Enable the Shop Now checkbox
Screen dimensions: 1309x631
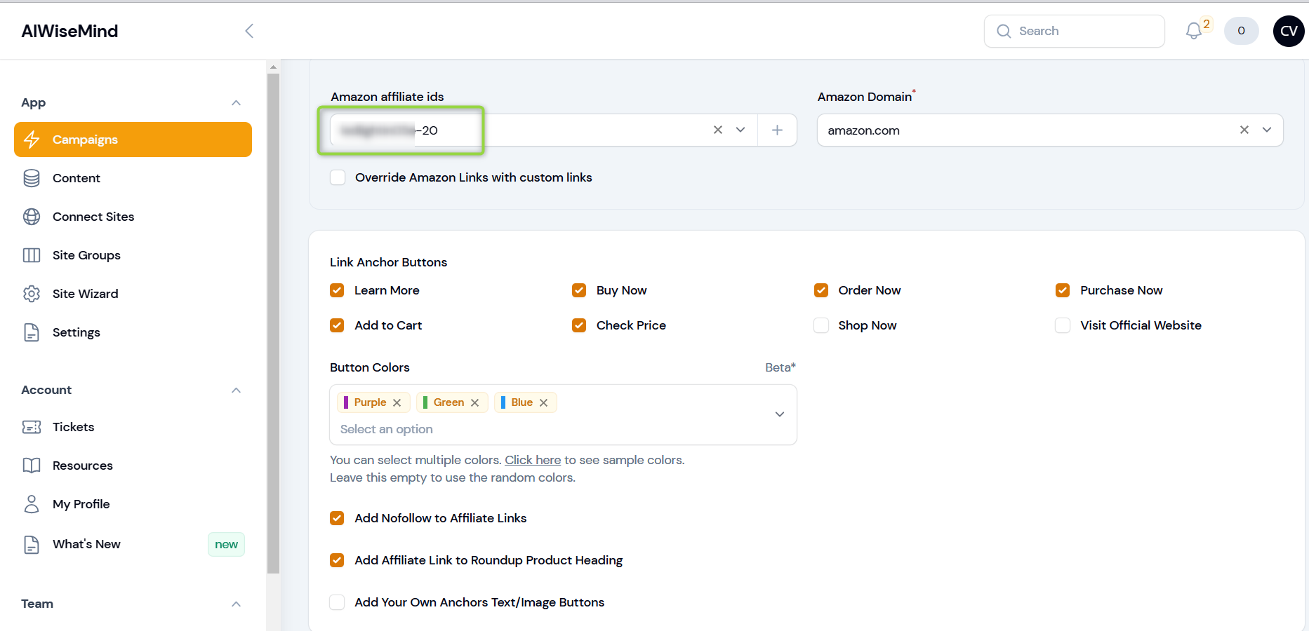[x=821, y=325]
